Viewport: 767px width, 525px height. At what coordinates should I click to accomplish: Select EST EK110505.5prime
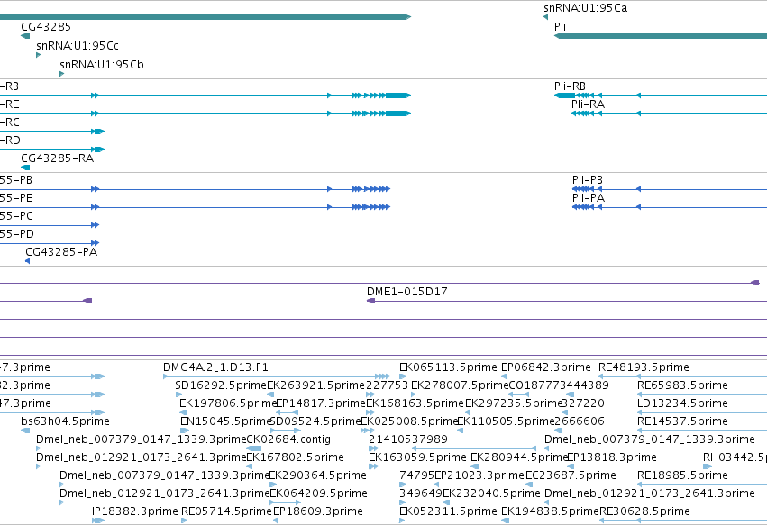tap(506, 421)
